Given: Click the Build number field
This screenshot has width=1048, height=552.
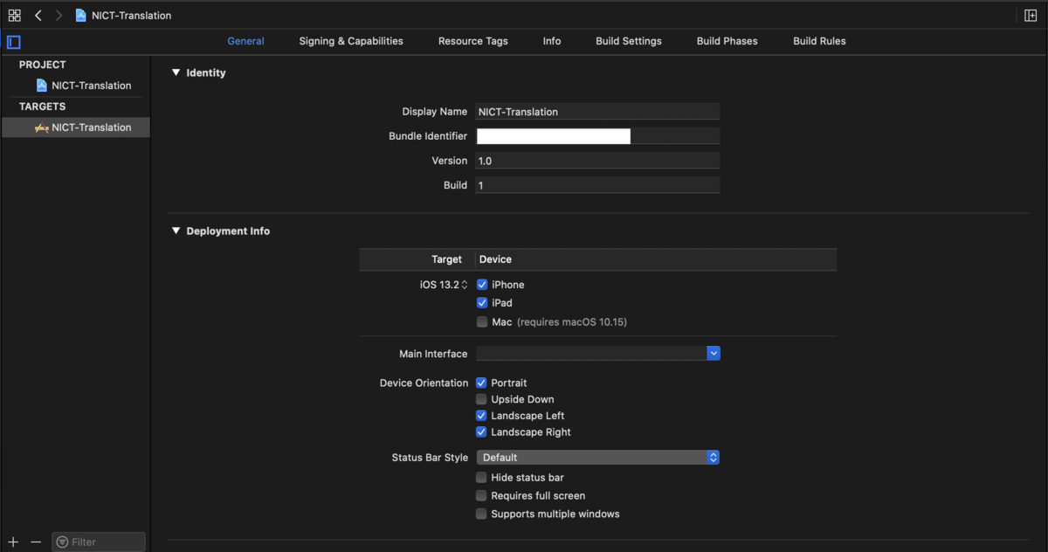Looking at the screenshot, I should tap(598, 185).
